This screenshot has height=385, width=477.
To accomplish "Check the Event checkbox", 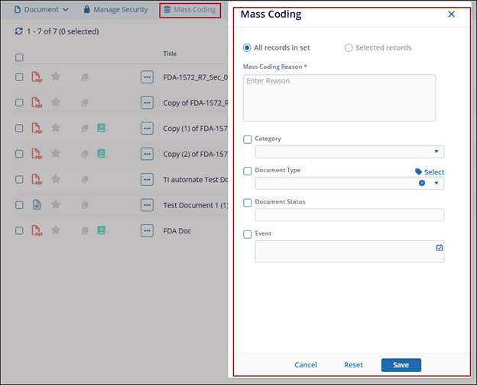I will (x=248, y=234).
